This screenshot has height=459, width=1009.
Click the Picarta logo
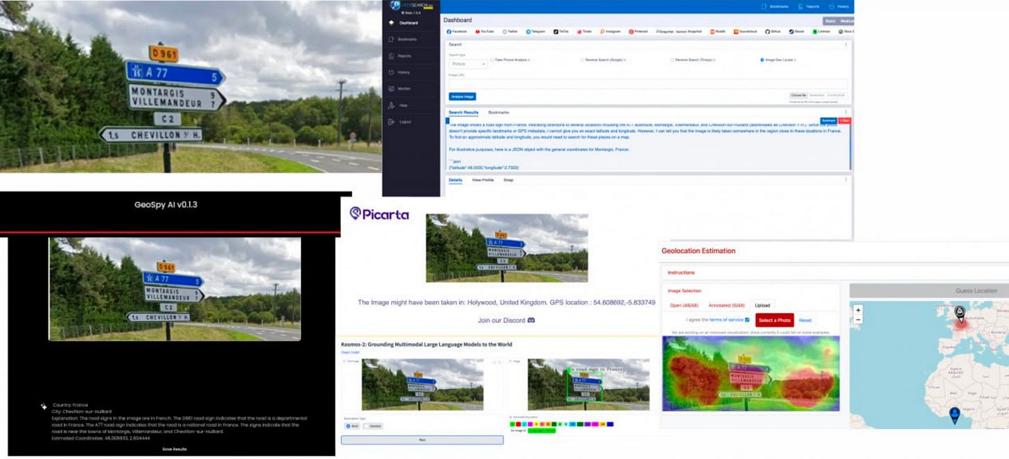[x=379, y=214]
